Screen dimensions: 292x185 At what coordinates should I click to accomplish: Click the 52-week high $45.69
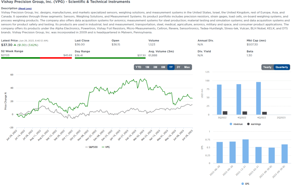[x=68, y=55]
